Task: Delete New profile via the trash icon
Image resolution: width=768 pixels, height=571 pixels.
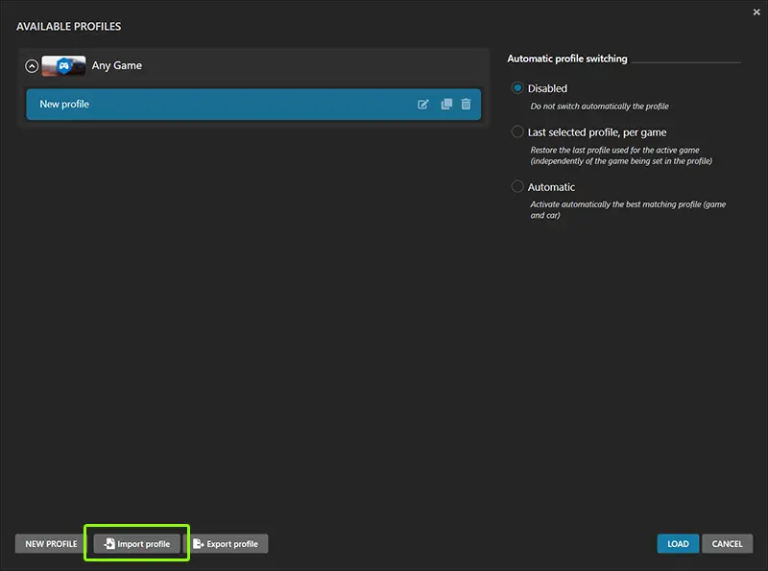Action: tap(467, 105)
